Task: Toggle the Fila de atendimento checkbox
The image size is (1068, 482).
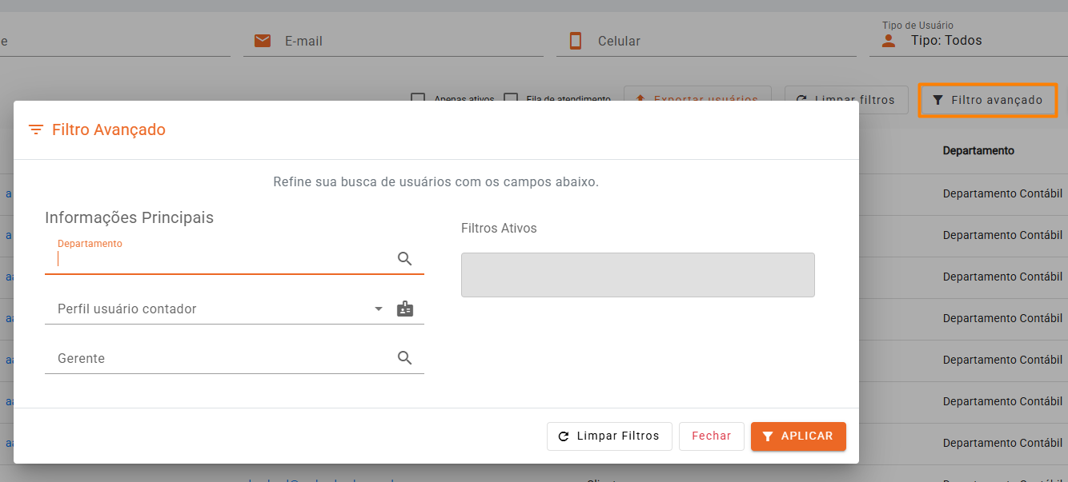Action: [511, 100]
